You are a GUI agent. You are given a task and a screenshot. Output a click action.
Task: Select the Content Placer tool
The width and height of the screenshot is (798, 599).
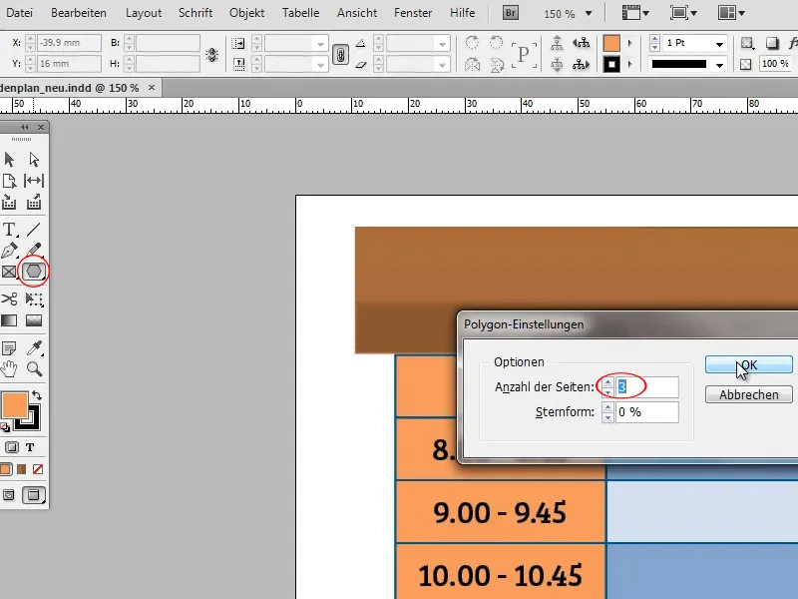pyautogui.click(x=34, y=203)
